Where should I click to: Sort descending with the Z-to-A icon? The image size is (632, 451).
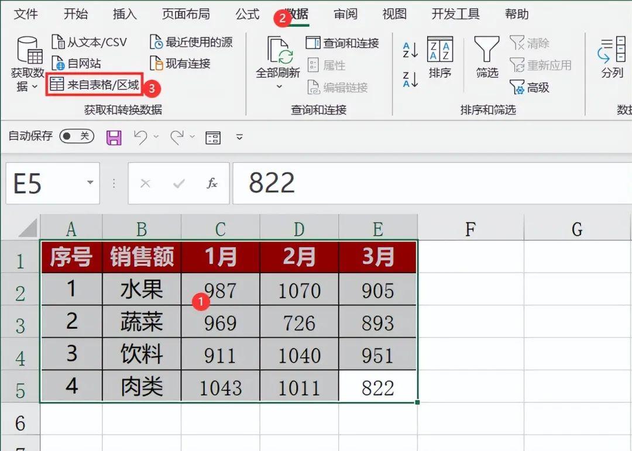tap(410, 79)
